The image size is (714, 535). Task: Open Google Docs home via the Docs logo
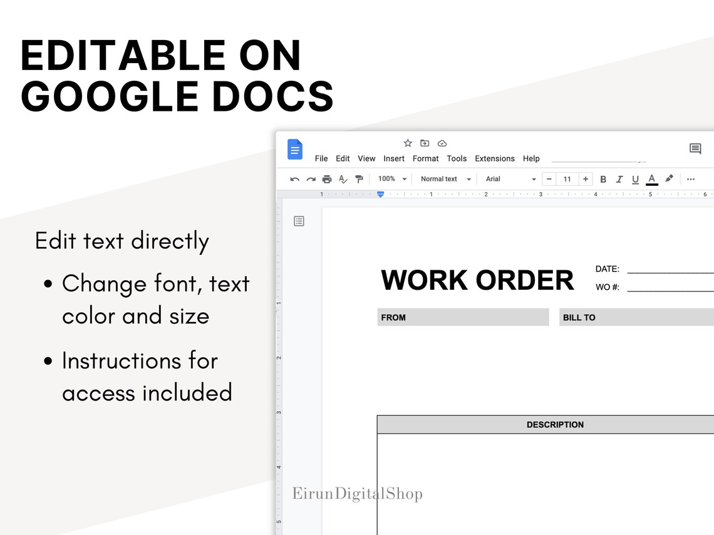coord(294,149)
